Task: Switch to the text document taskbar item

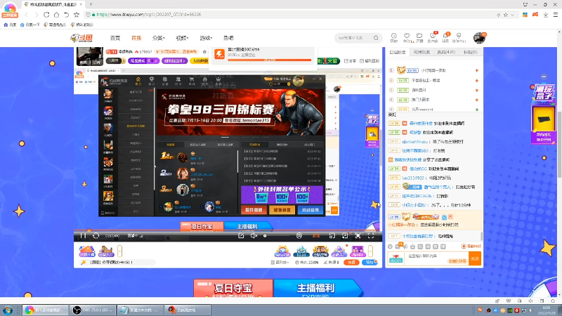Action: (140, 310)
